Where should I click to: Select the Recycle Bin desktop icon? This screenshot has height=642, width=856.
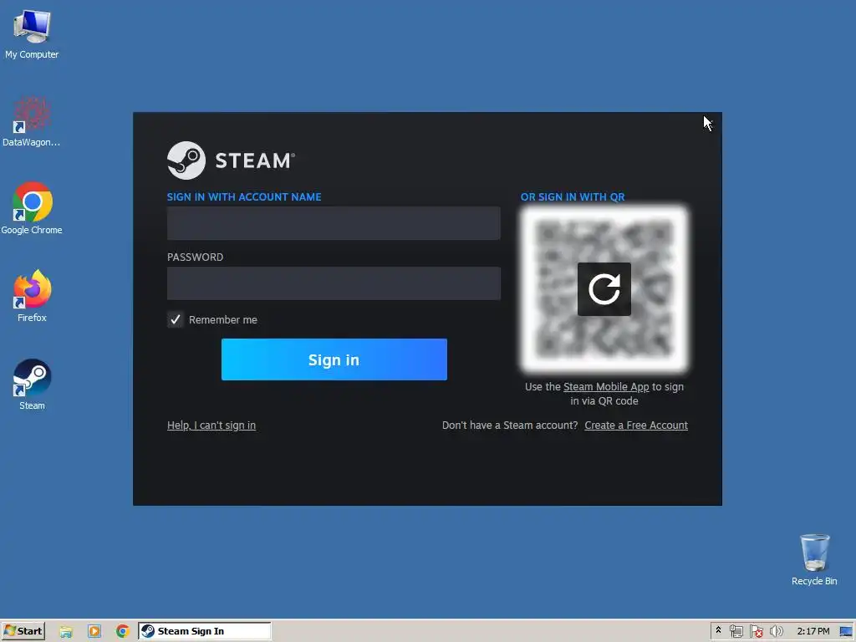(814, 559)
